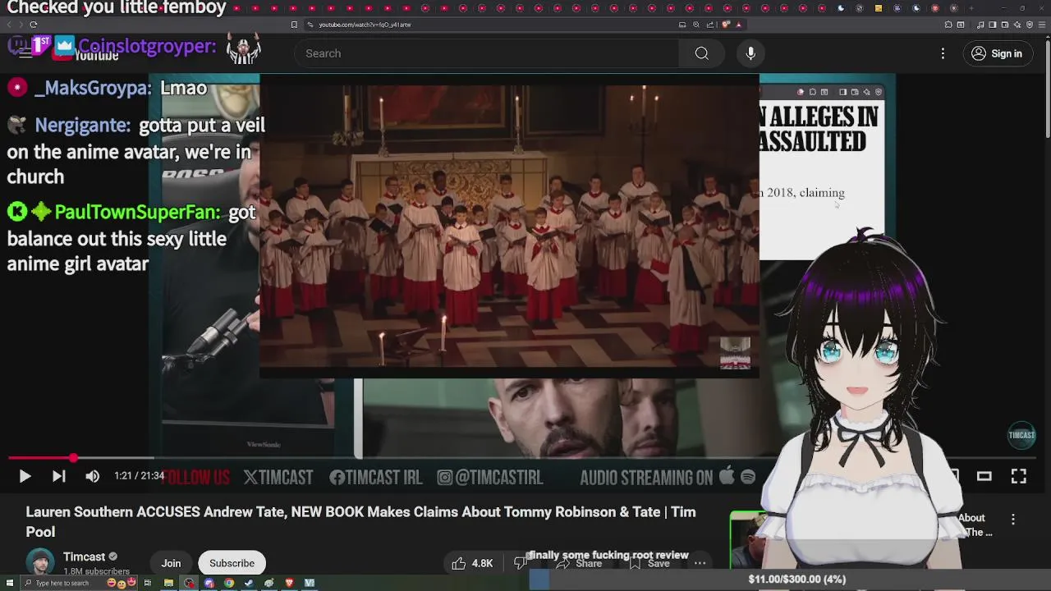Image resolution: width=1051 pixels, height=591 pixels.
Task: Click the Share button below the video
Action: click(x=580, y=564)
